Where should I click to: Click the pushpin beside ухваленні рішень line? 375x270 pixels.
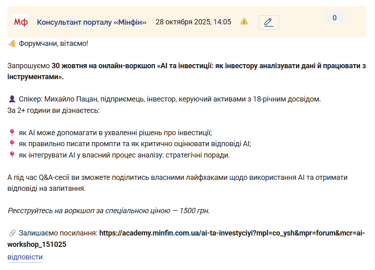(x=12, y=133)
